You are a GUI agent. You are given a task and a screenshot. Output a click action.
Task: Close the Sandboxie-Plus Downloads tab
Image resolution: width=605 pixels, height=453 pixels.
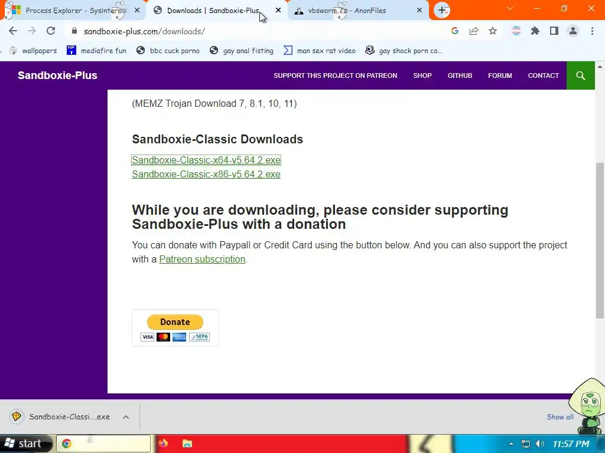click(278, 11)
